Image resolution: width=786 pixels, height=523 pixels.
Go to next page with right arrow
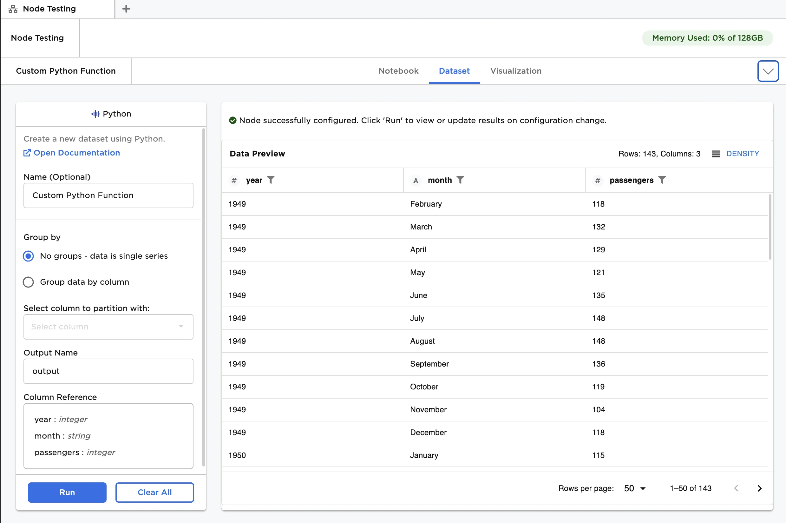pyautogui.click(x=759, y=488)
